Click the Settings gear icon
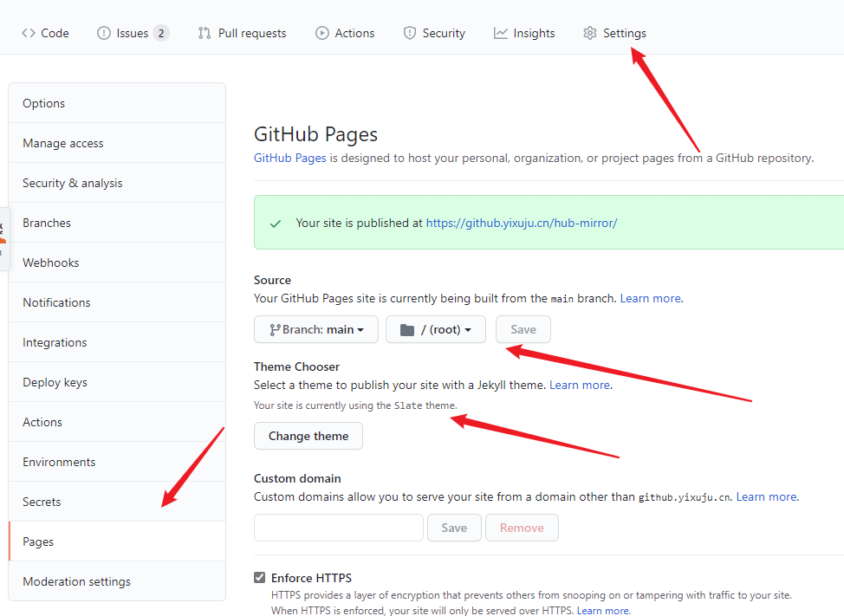The image size is (844, 616). tap(590, 33)
